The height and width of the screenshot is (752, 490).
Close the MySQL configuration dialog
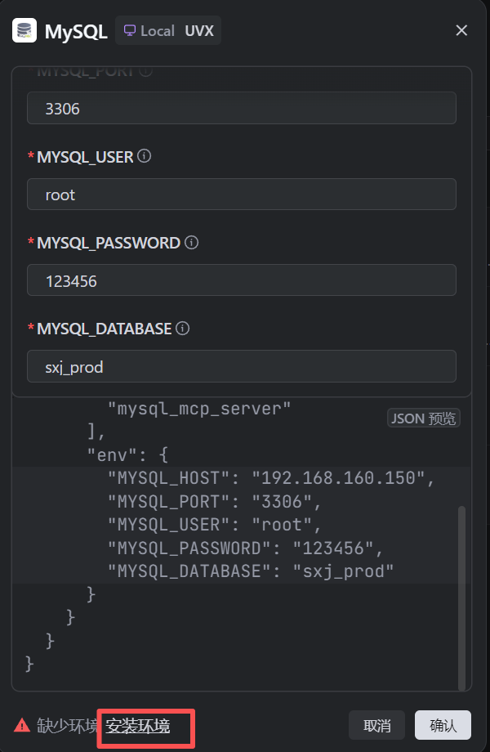point(461,30)
